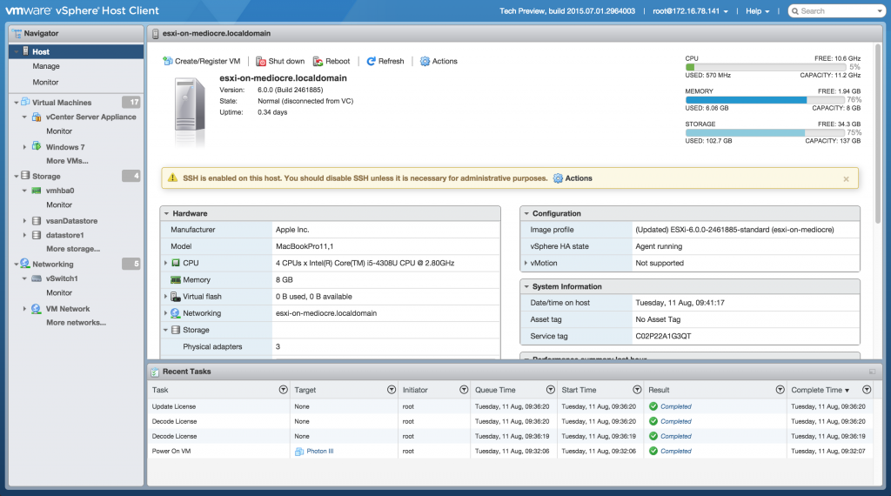Expand the vsanDatastore tree node

click(24, 220)
